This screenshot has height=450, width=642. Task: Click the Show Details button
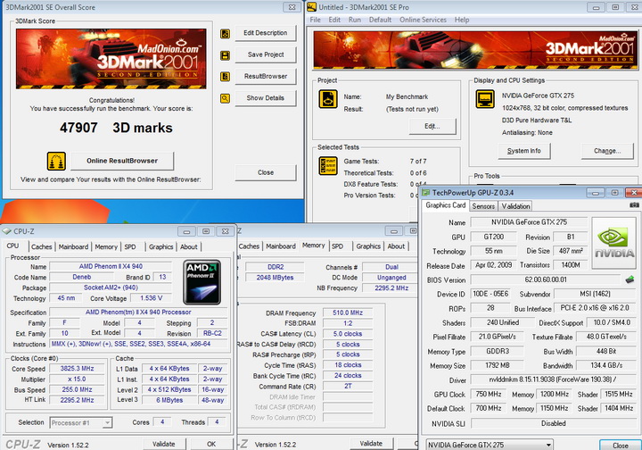(266, 98)
